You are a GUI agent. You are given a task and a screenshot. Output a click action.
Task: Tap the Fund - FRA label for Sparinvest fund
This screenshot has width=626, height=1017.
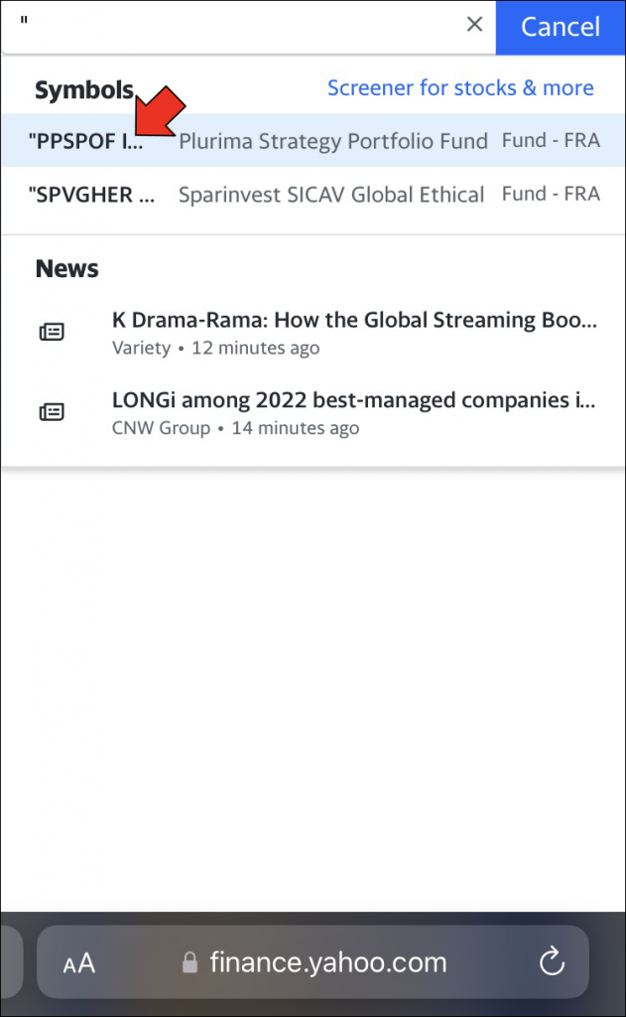[x=551, y=194]
